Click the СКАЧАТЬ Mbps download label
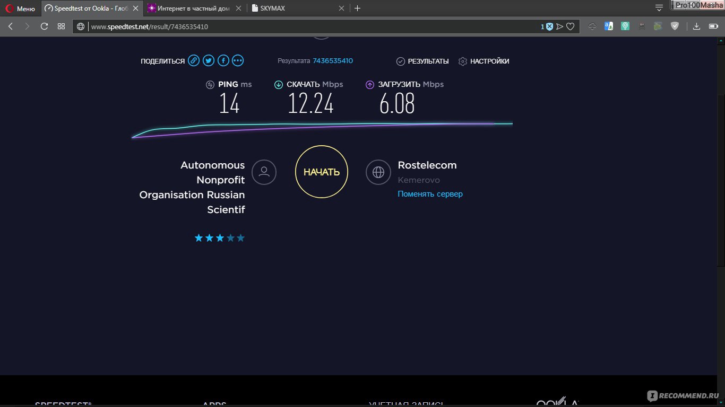This screenshot has height=407, width=725. tap(315, 84)
